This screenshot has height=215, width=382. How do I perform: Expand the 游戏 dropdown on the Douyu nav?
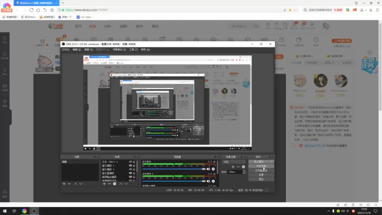pyautogui.click(x=140, y=26)
